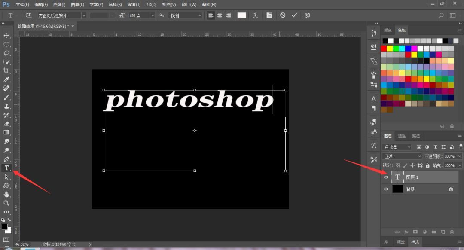464x250 pixels.
Task: Select the Eyedropper tool
Action: point(6,79)
